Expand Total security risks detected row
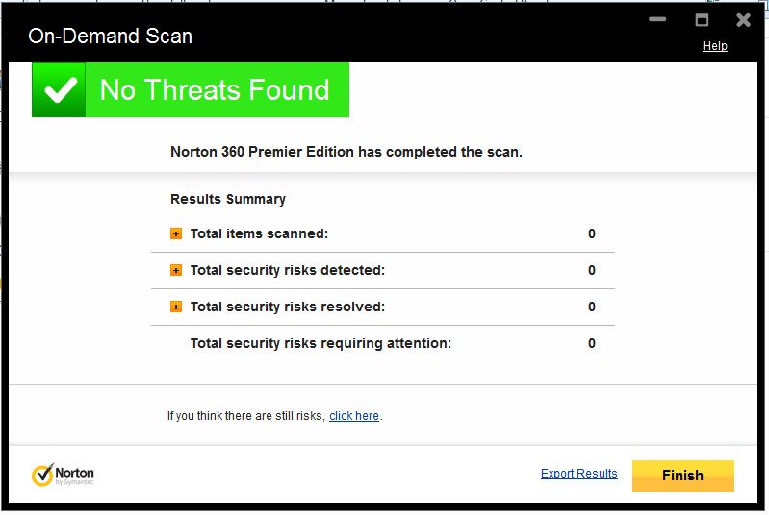Screen dimensions: 769x515 [176, 270]
